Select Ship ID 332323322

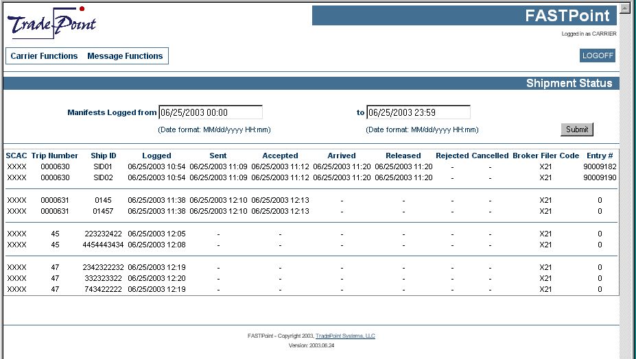click(x=104, y=278)
